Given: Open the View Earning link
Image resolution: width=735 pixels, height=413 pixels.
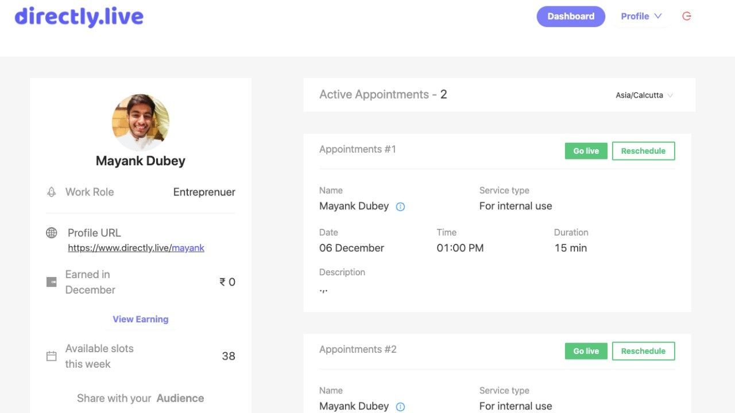Looking at the screenshot, I should pos(141,320).
